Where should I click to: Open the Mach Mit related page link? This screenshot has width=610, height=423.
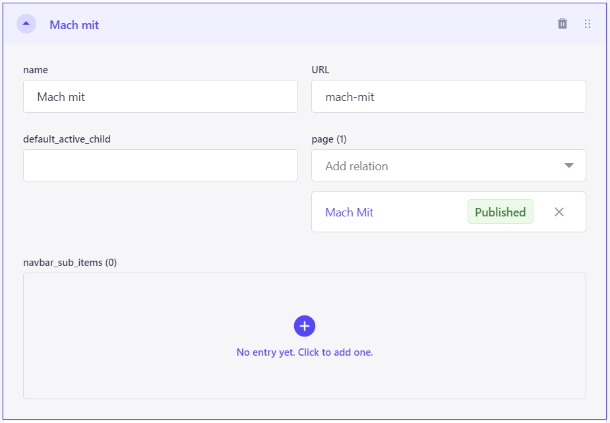click(x=349, y=212)
